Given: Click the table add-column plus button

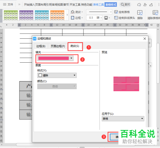Looking at the screenshot, I should (x=150, y=43).
